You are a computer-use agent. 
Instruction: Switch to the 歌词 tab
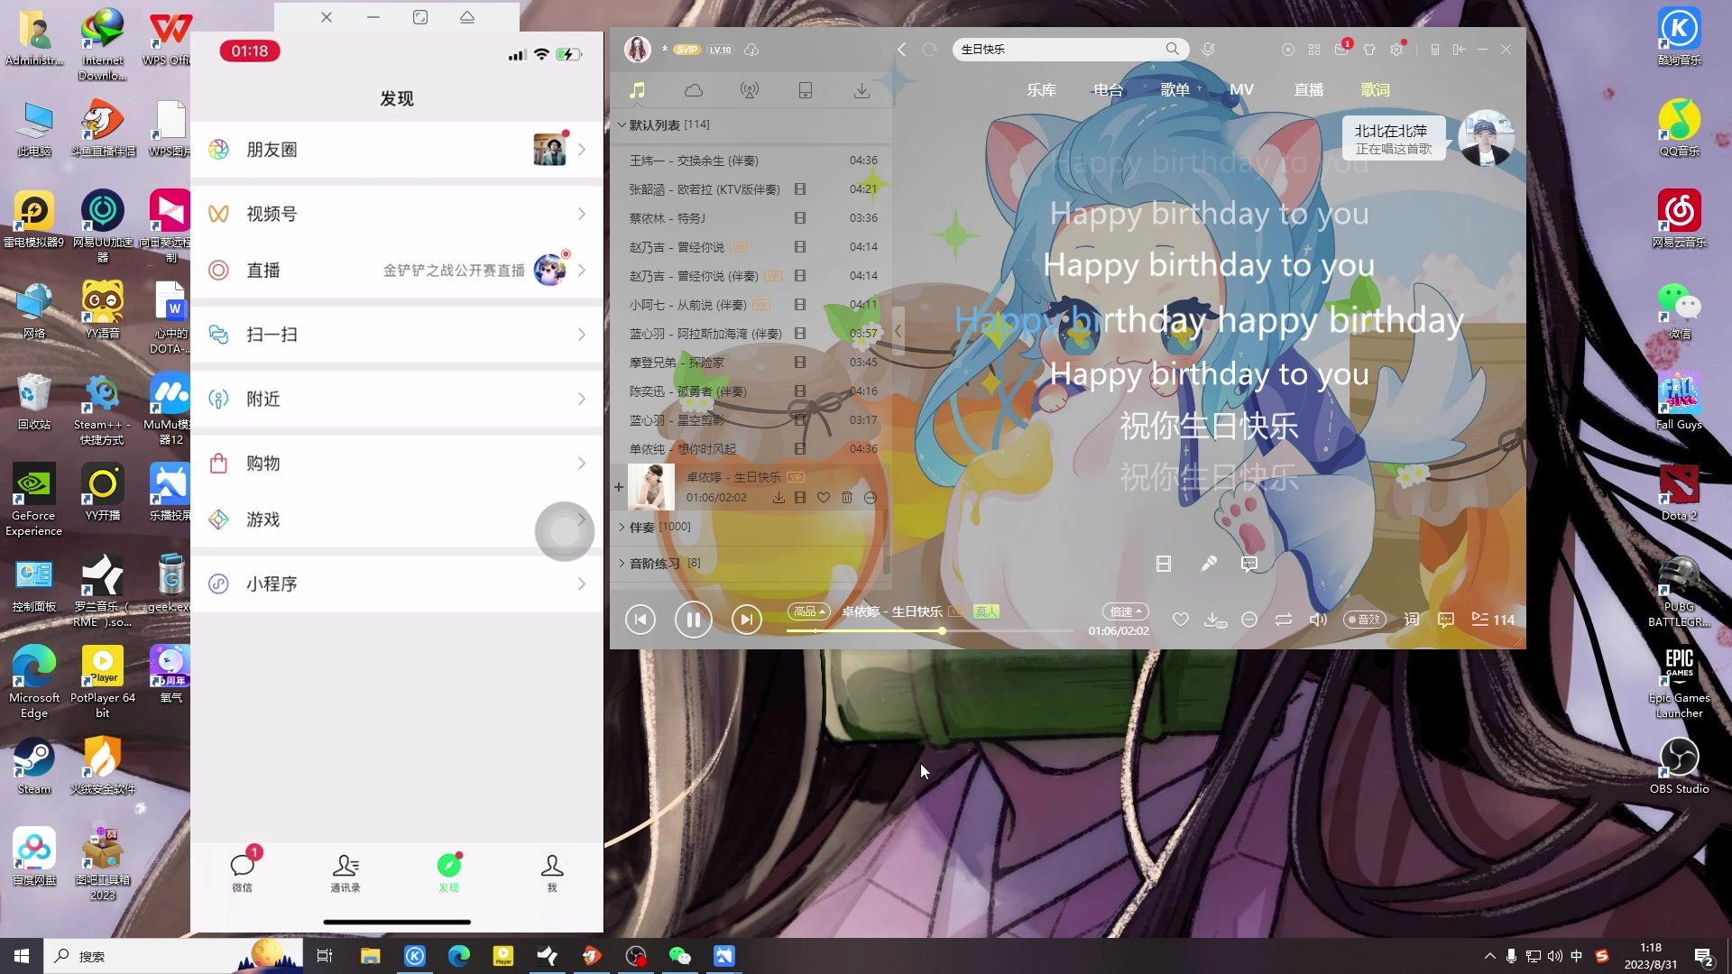tap(1375, 90)
